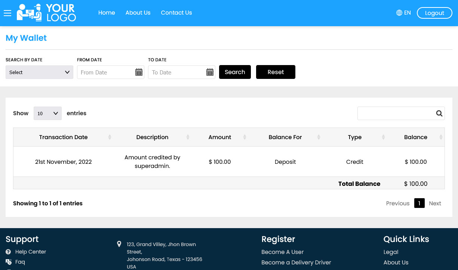Select page 1 in pagination
Screen dimensions: 458x270
pos(419,203)
